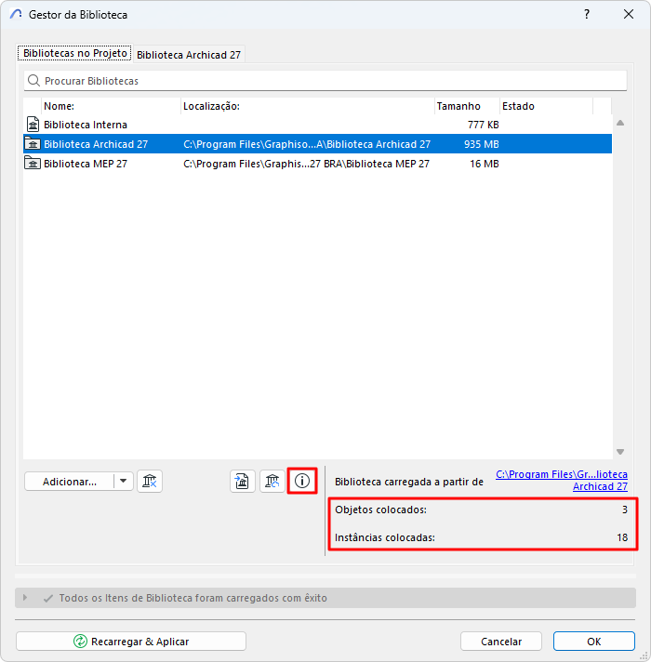651x662 pixels.
Task: Click the library info (i) icon
Action: [x=302, y=481]
